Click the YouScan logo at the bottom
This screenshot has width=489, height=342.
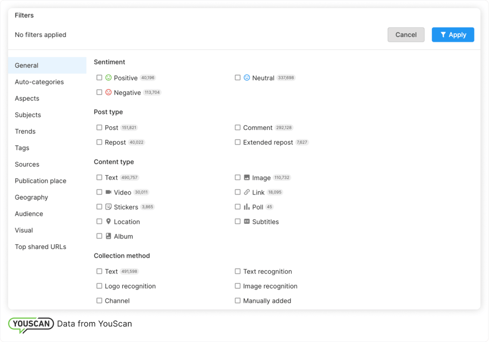pyautogui.click(x=31, y=324)
